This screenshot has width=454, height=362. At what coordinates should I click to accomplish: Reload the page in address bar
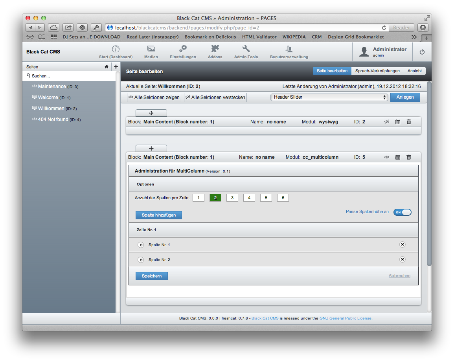coord(384,28)
